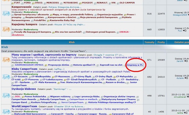
Task: Open the HARMONOGRAM IMPREZ subforum
Action: tap(29, 65)
